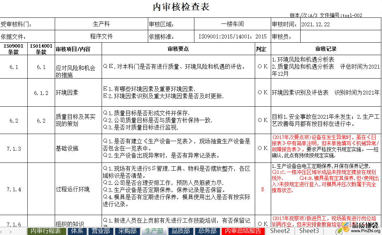This screenshot has height=235, width=382.
Task: Click the QE audit point for risk assessment
Action: point(178,67)
